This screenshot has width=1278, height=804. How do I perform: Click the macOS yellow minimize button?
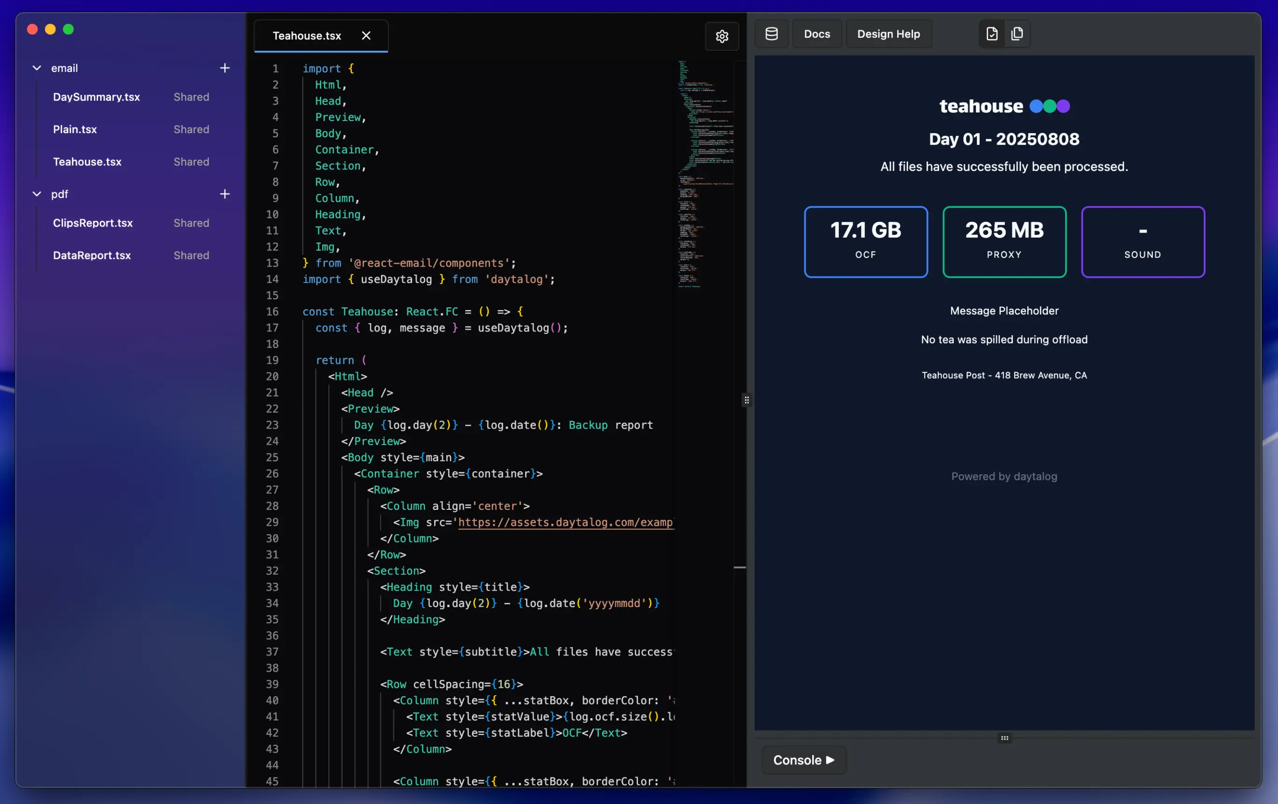pos(50,29)
